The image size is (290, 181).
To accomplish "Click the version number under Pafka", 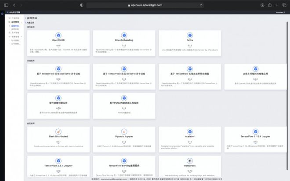I will [190, 46].
